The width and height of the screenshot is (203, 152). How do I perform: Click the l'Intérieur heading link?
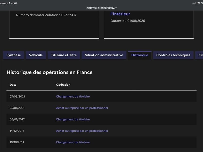coord(120,14)
